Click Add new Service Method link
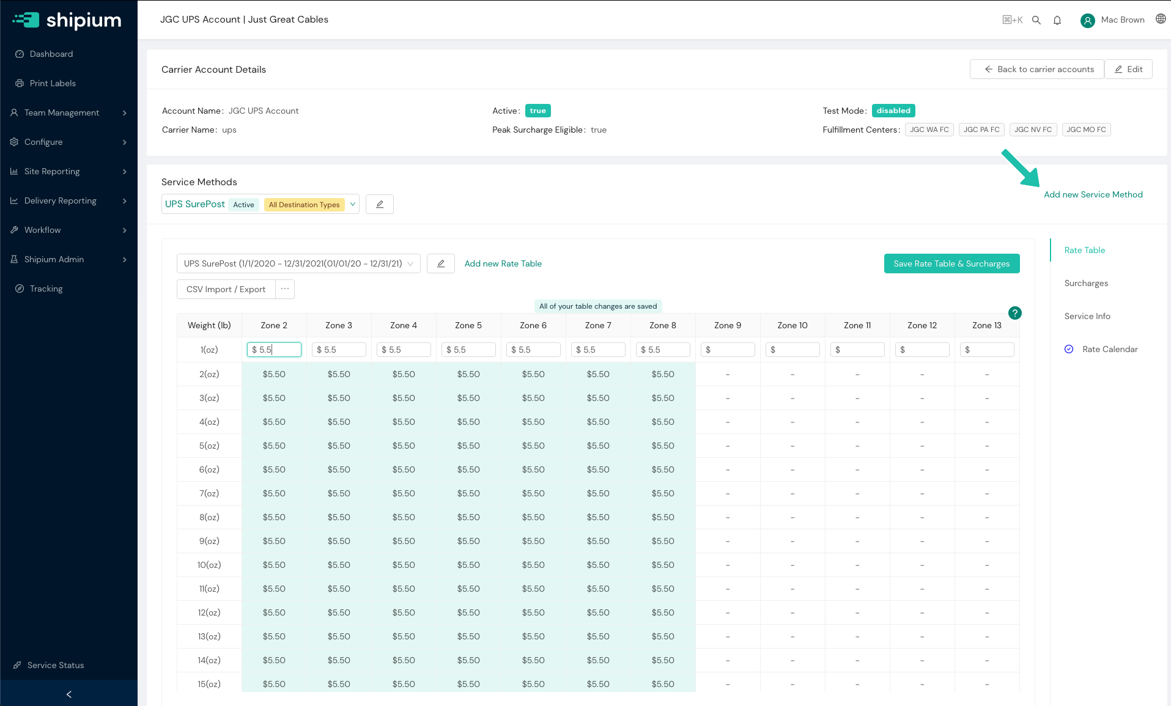Screen dimensions: 1171x706 click(x=1093, y=194)
